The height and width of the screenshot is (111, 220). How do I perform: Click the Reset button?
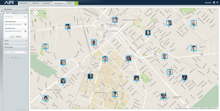18,36
